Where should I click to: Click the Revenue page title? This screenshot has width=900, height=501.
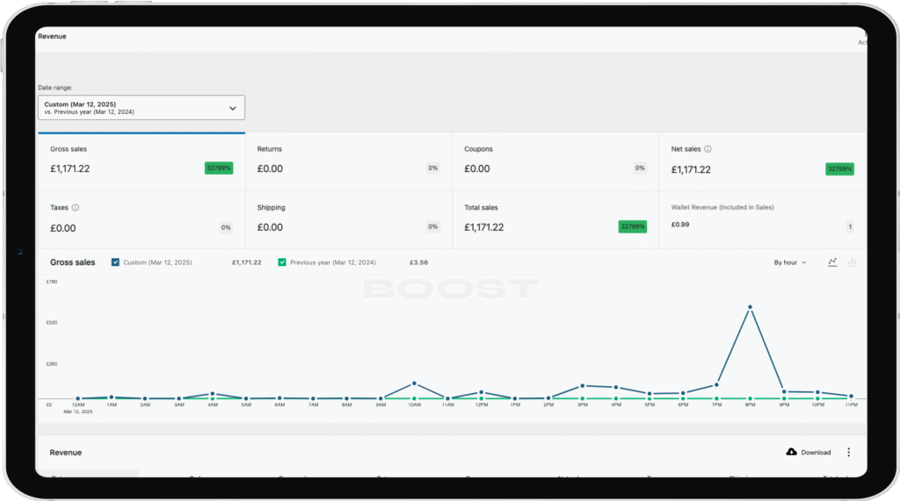click(52, 36)
